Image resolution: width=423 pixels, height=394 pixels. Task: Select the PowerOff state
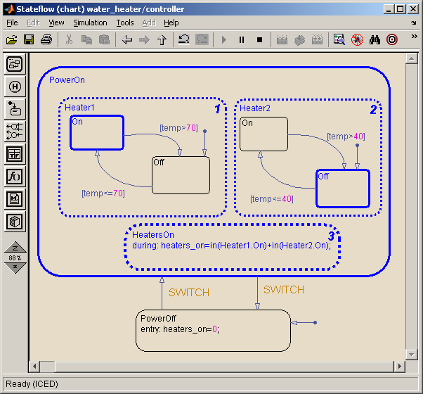point(213,331)
